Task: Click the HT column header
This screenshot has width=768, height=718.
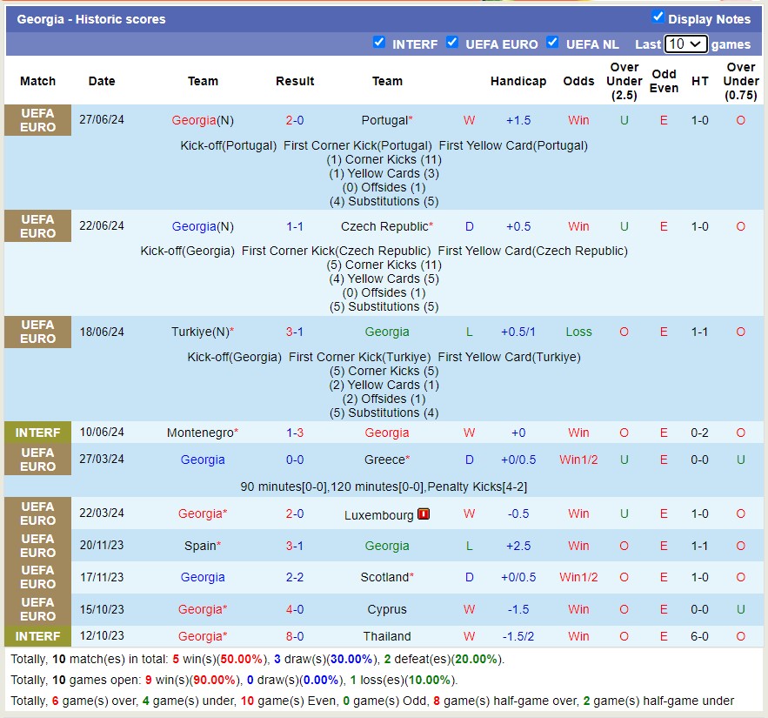Action: coord(700,81)
